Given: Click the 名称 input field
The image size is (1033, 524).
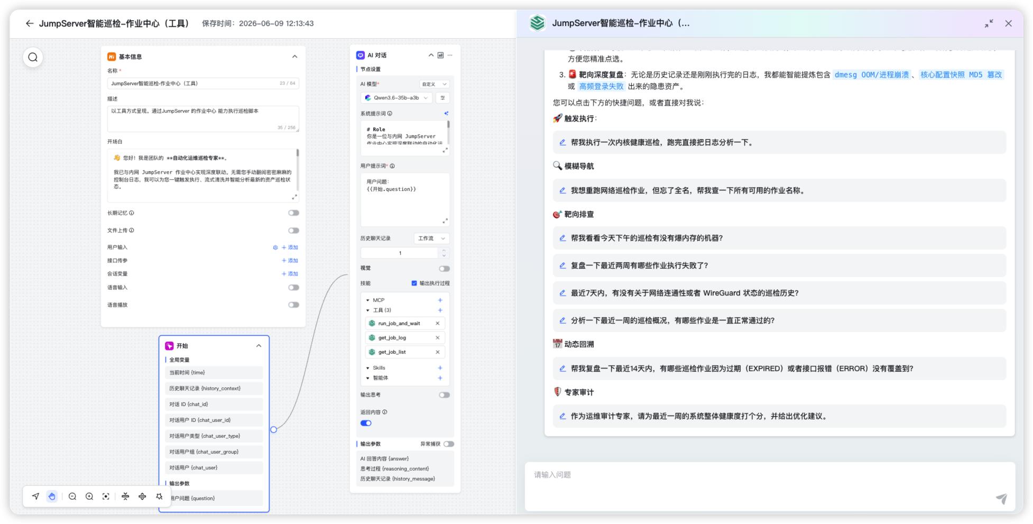Looking at the screenshot, I should point(203,84).
